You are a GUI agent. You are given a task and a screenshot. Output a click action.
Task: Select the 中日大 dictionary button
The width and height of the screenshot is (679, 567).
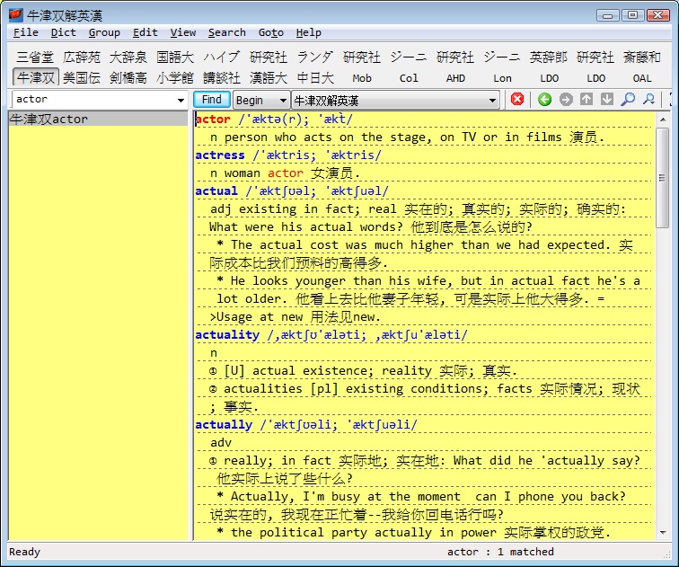pyautogui.click(x=315, y=77)
